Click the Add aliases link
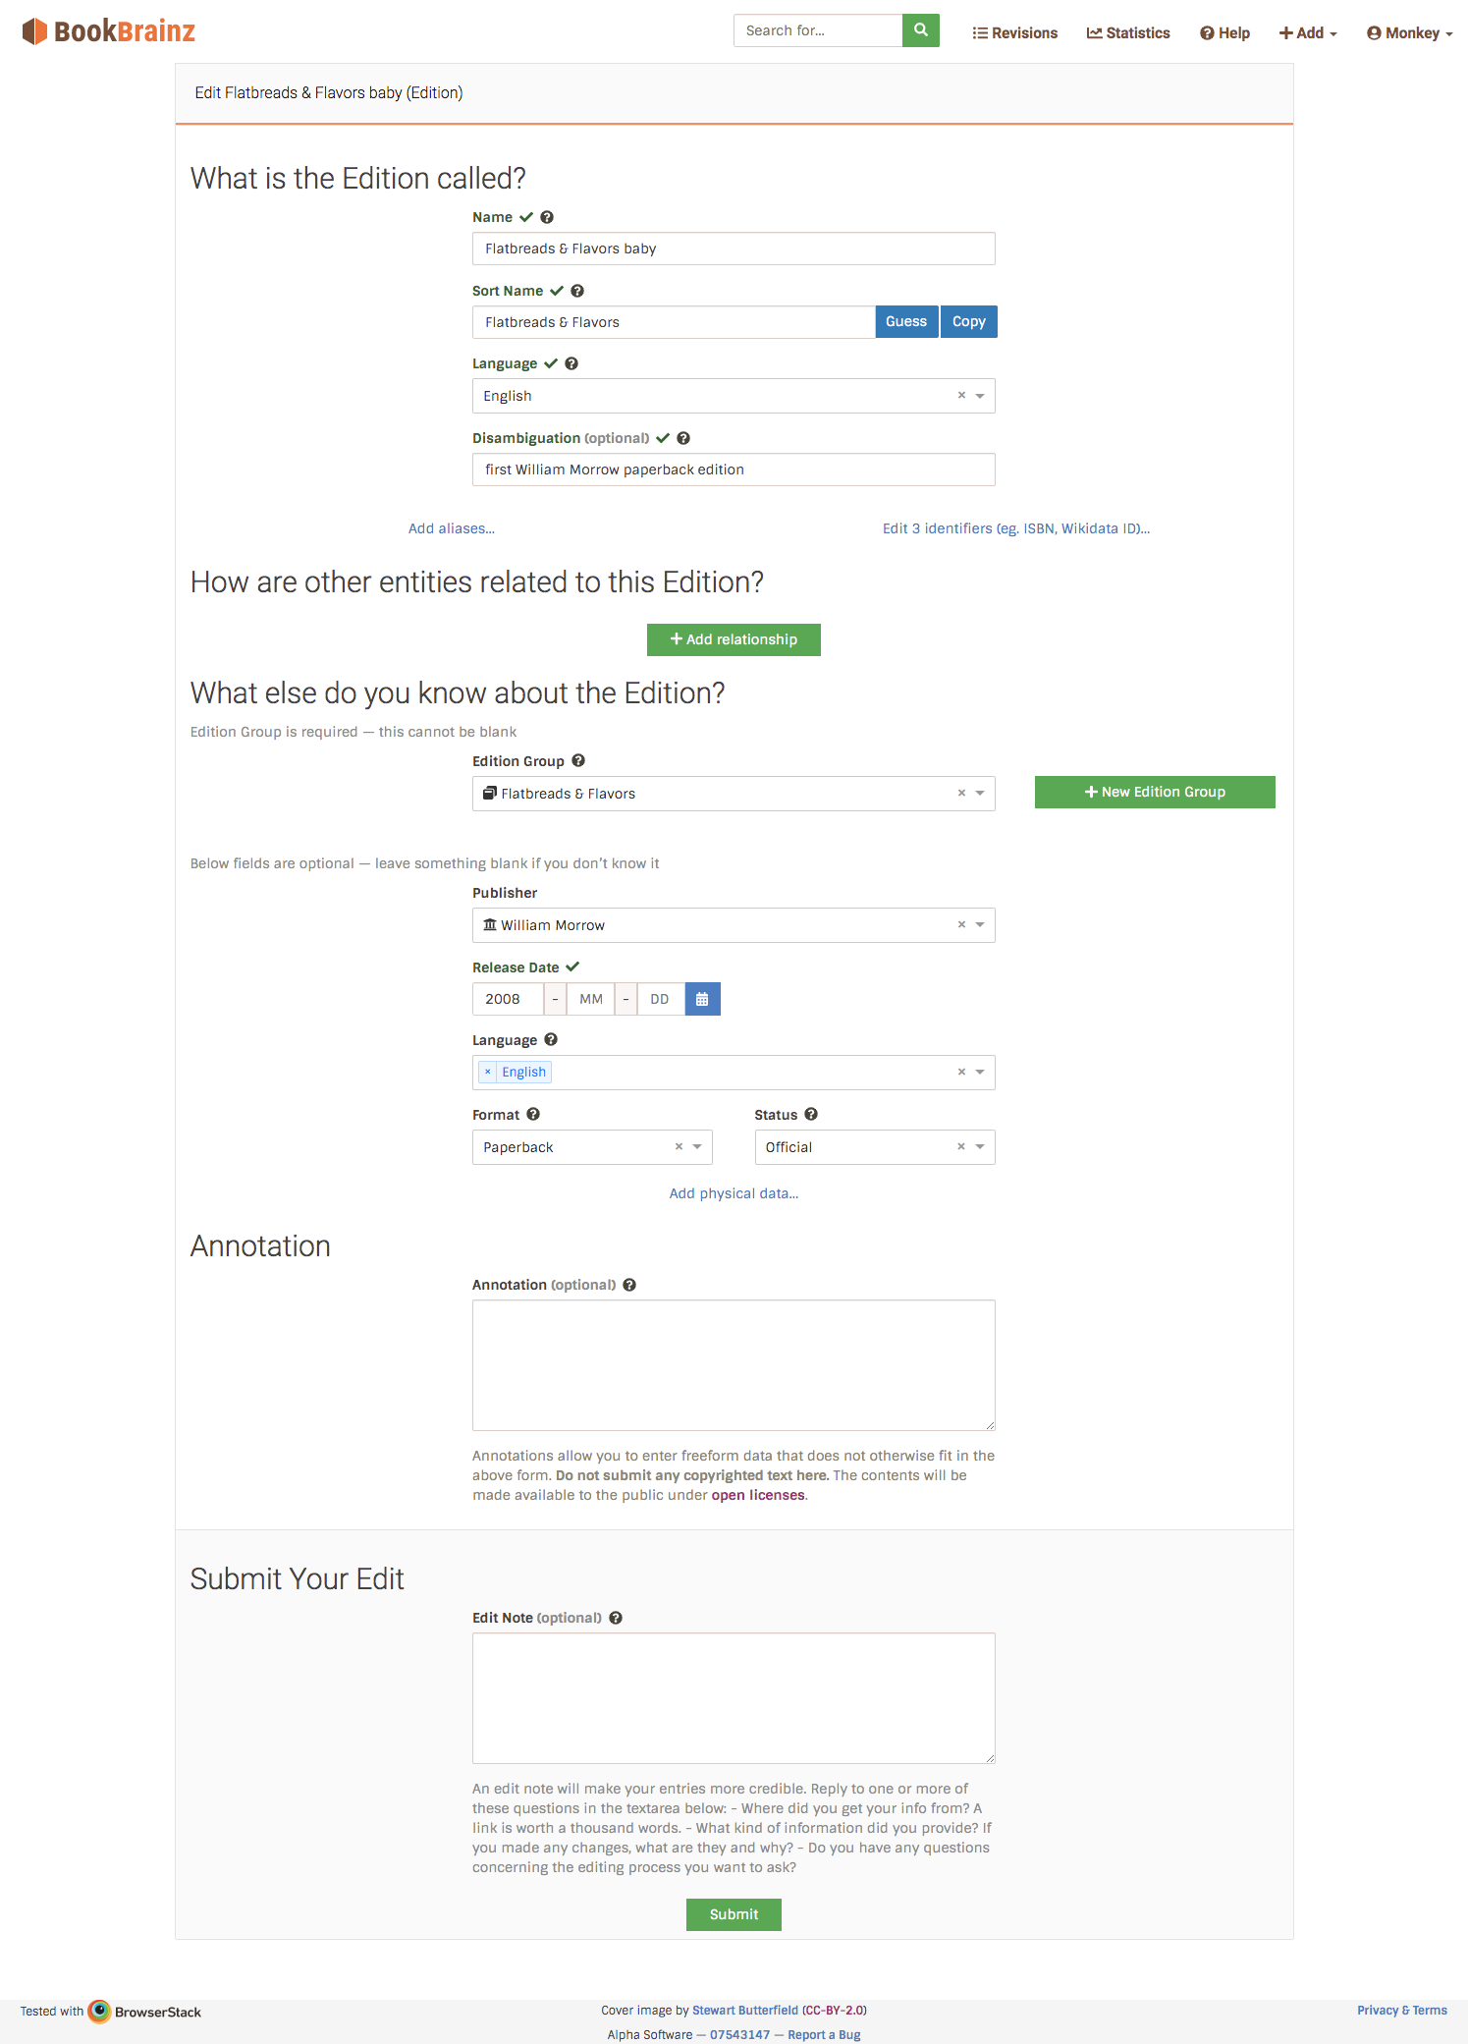The width and height of the screenshot is (1468, 2044). point(452,528)
